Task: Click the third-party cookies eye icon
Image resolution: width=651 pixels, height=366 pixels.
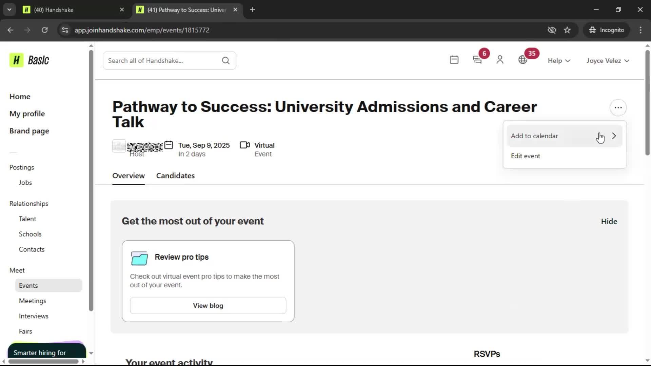Action: coord(552,30)
